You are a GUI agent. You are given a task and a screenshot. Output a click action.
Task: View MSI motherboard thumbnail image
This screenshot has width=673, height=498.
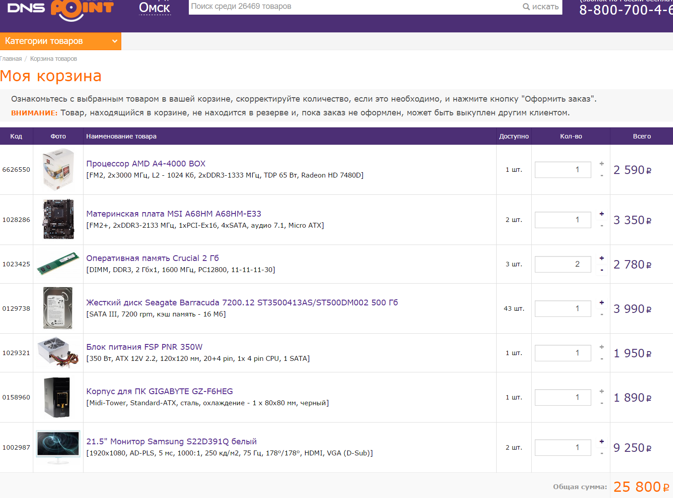(x=58, y=220)
